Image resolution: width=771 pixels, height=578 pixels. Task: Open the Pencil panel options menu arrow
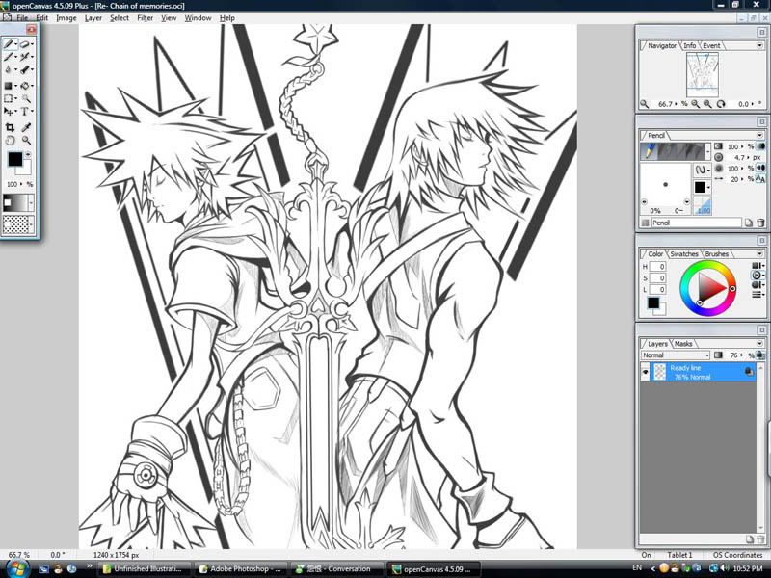coord(759,135)
